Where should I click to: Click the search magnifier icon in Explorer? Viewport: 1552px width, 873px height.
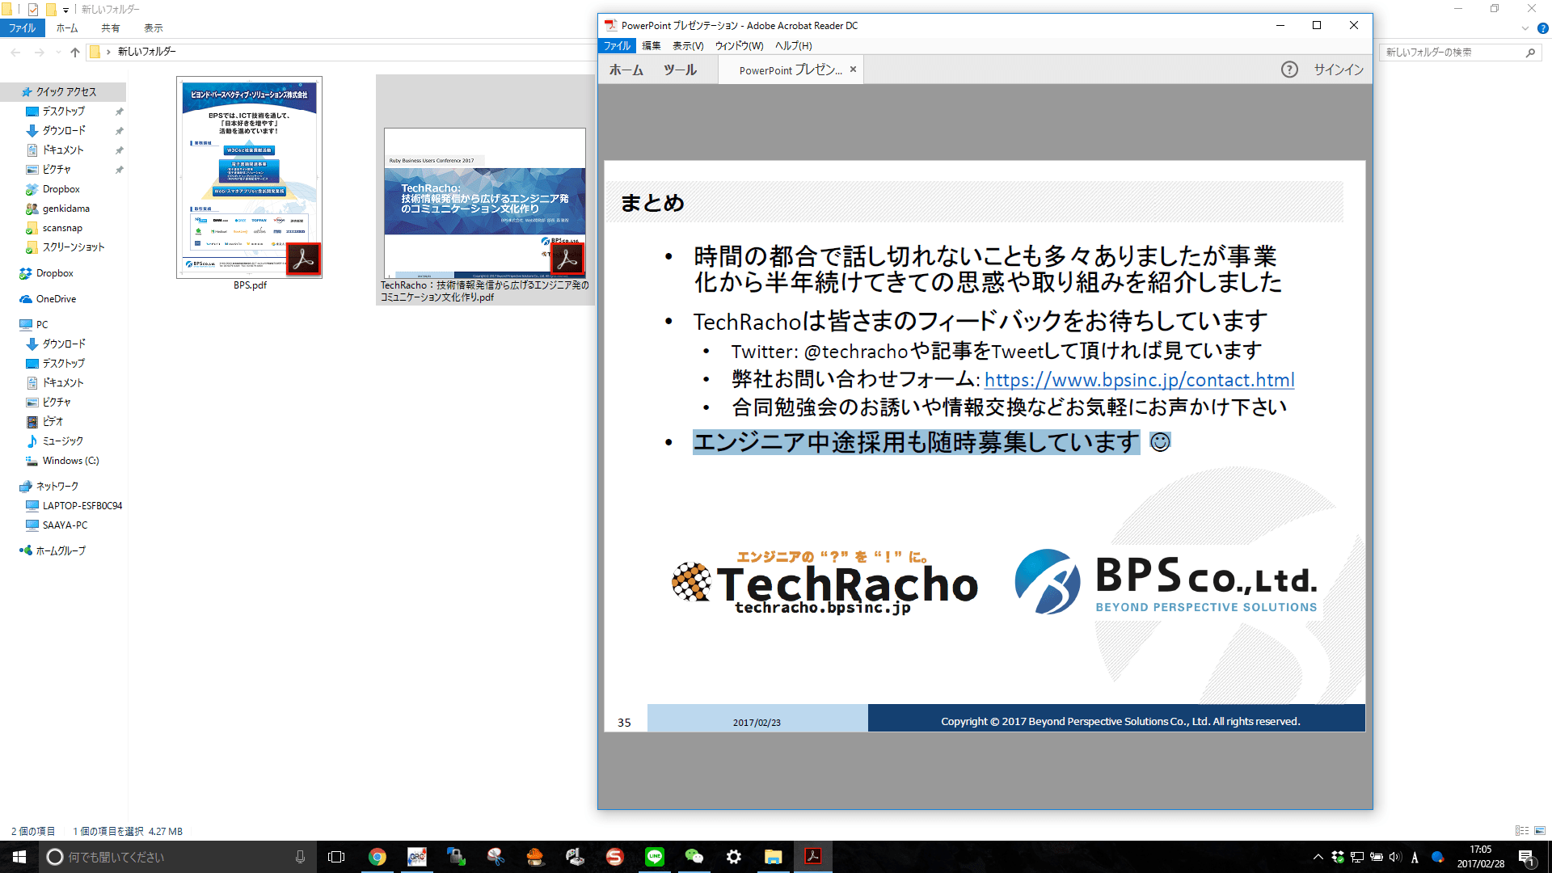tap(1530, 53)
